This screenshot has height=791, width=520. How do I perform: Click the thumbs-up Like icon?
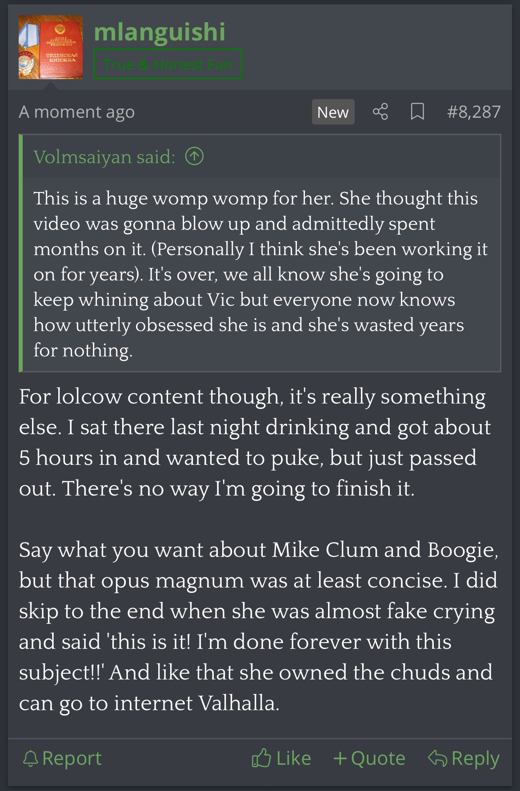coord(261,758)
